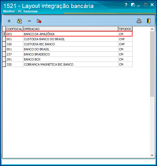Select the BANCO BCN row
The width and height of the screenshot is (157, 166).
(69, 59)
